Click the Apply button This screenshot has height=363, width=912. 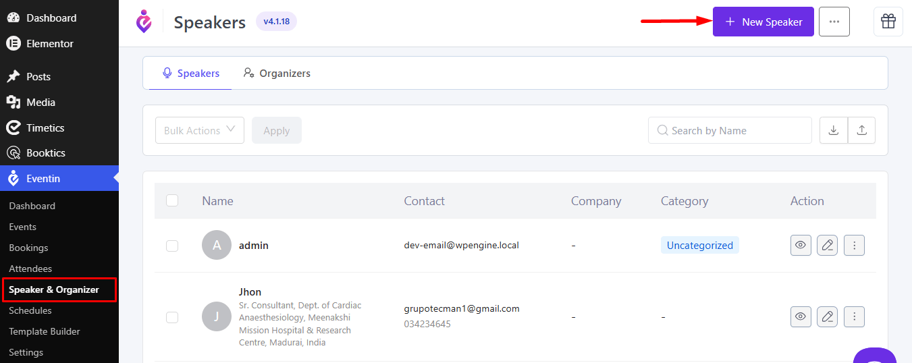point(277,130)
